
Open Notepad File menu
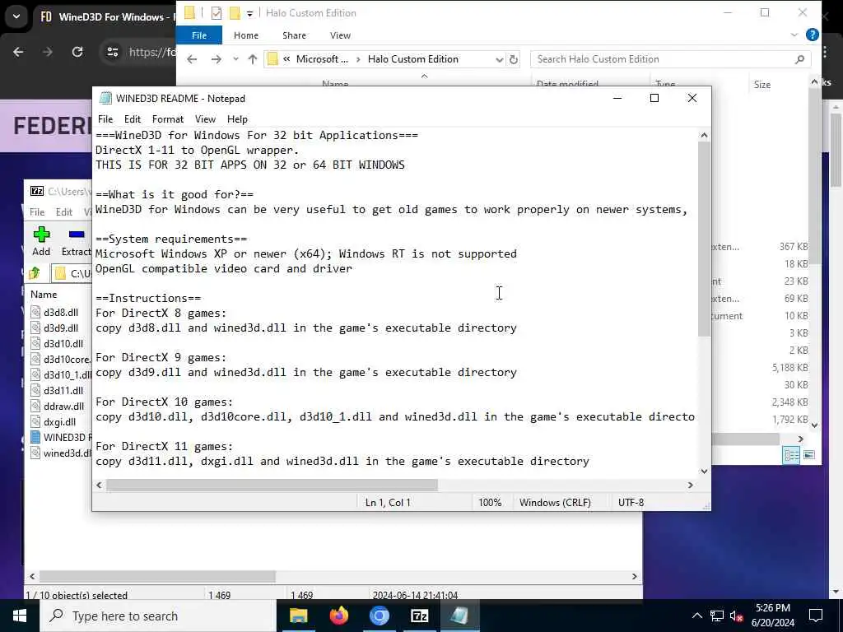tap(105, 119)
